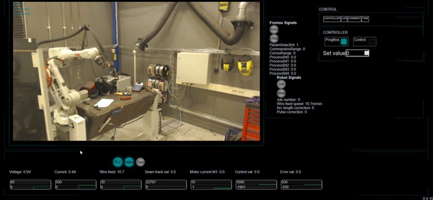This screenshot has width=433, height=200.
Task: Click the Error val trend graph
Action: coord(301,185)
